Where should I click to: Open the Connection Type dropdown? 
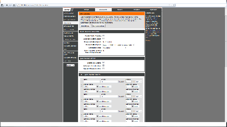115,48
